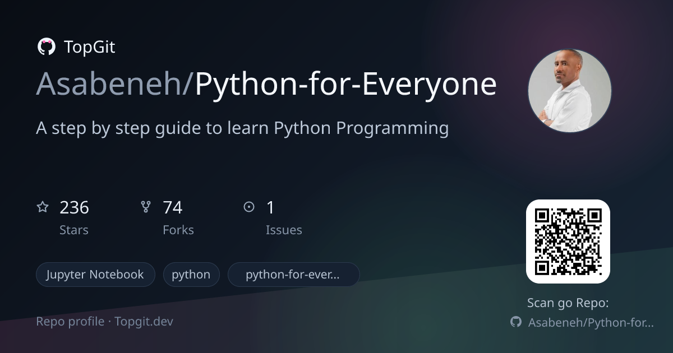Viewport: 673px width, 353px height.
Task: Click the Forks label
Action: (178, 230)
